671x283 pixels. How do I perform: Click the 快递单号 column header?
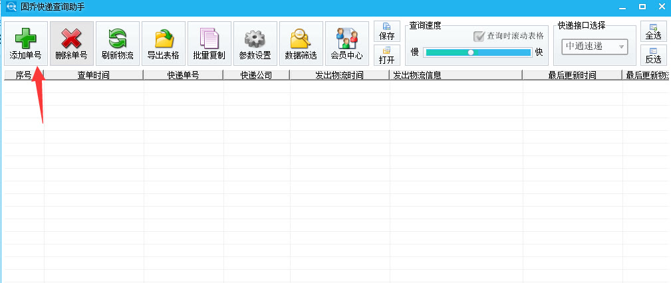tap(183, 75)
